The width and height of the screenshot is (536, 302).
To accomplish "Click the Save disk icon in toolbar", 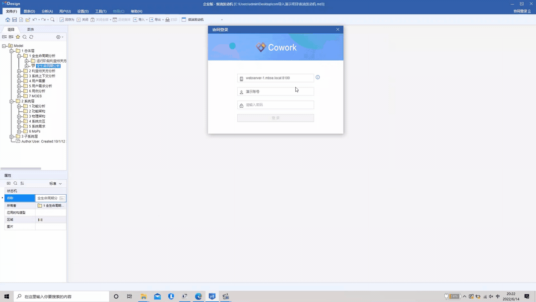I will [14, 20].
